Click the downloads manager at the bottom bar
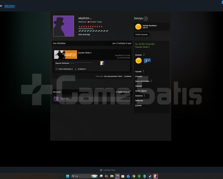Viewport: 223px width, 179px height. [x=107, y=170]
